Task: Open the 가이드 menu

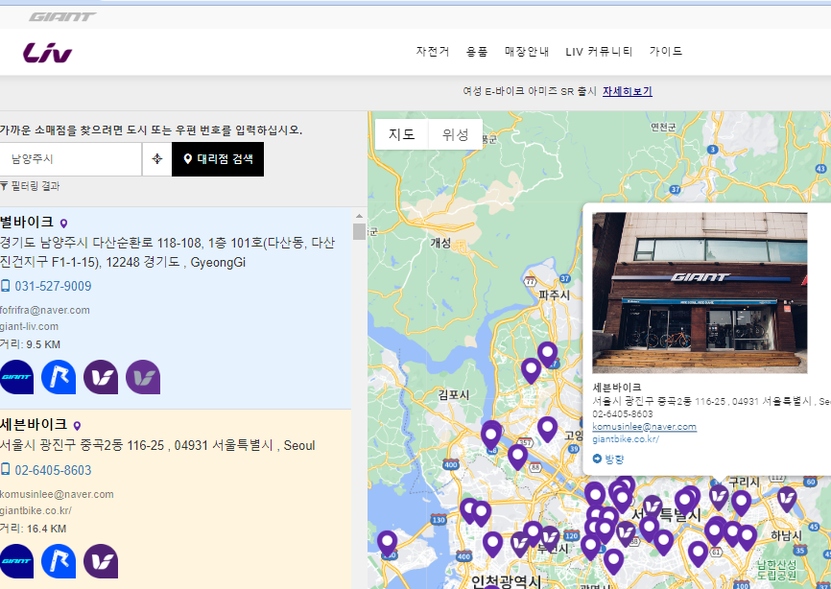Action: click(x=666, y=52)
